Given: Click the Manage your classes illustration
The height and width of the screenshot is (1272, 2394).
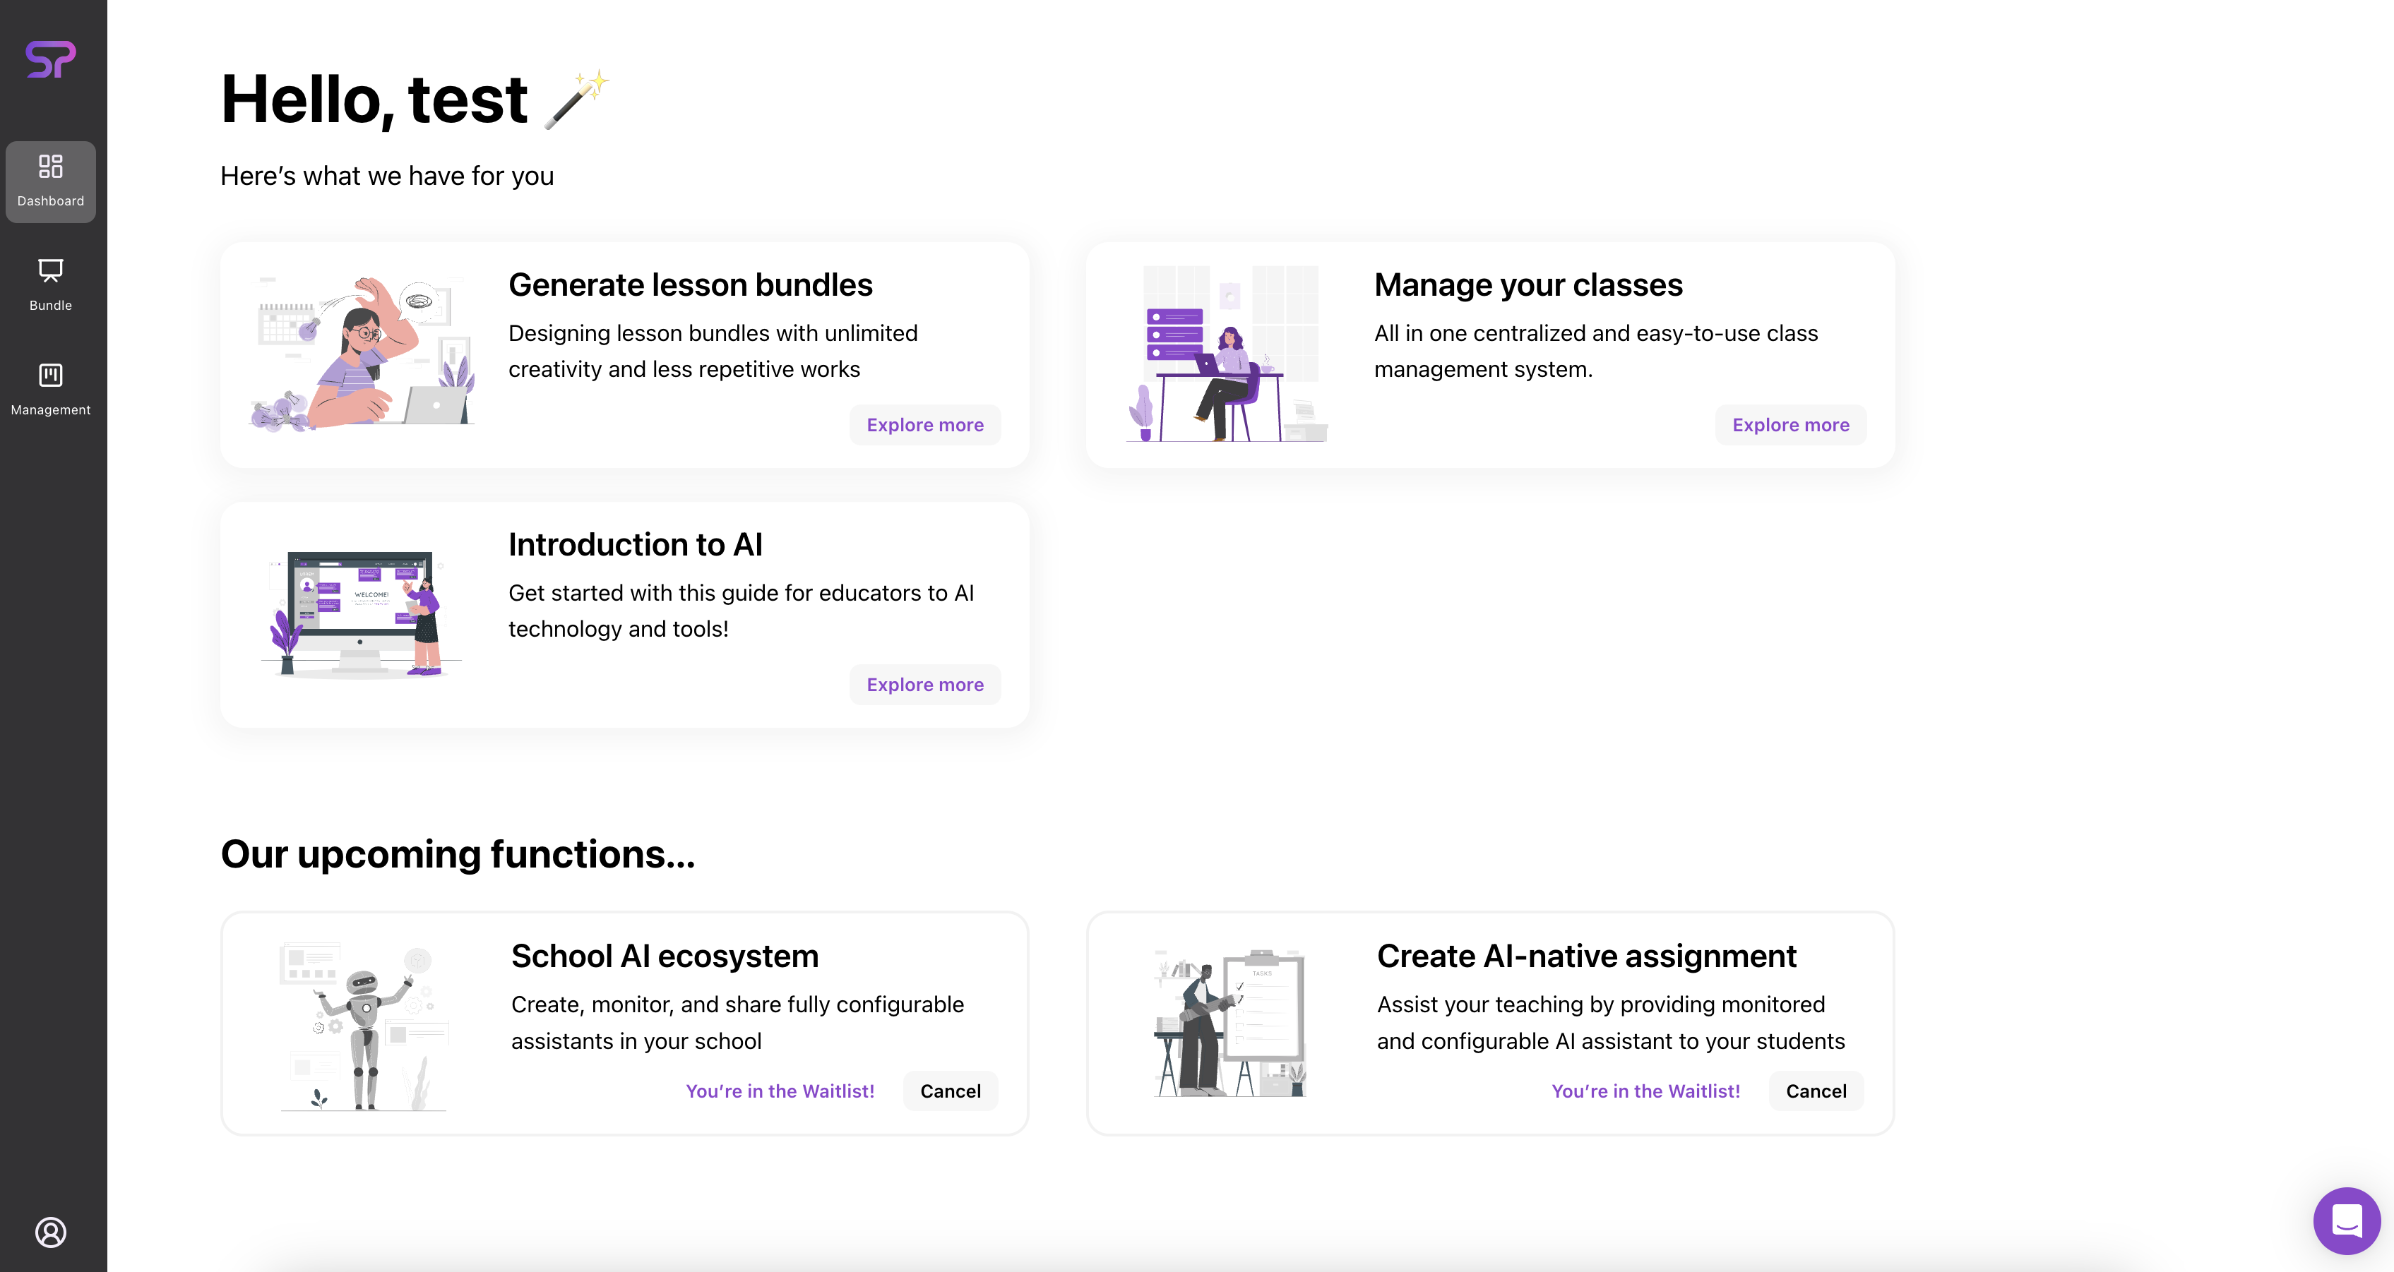Looking at the screenshot, I should 1227,354.
